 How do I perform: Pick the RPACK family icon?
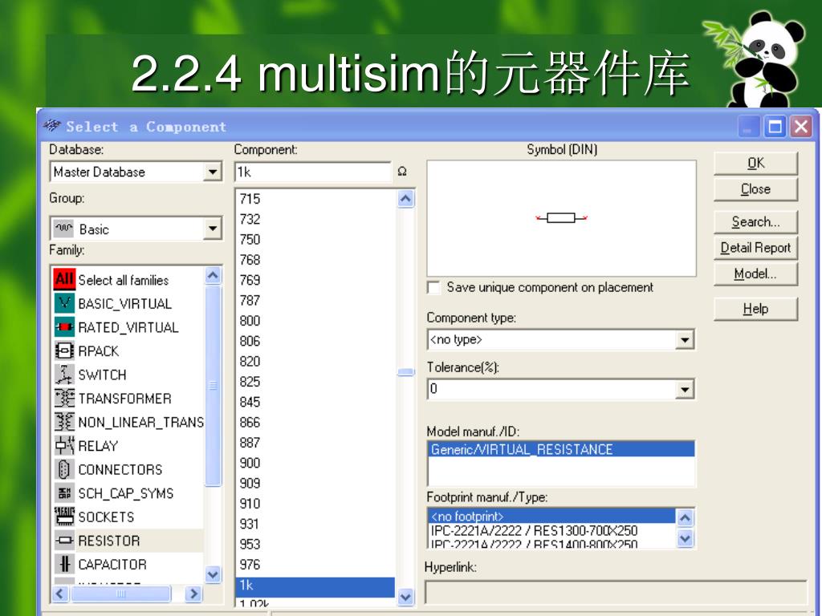coord(64,351)
